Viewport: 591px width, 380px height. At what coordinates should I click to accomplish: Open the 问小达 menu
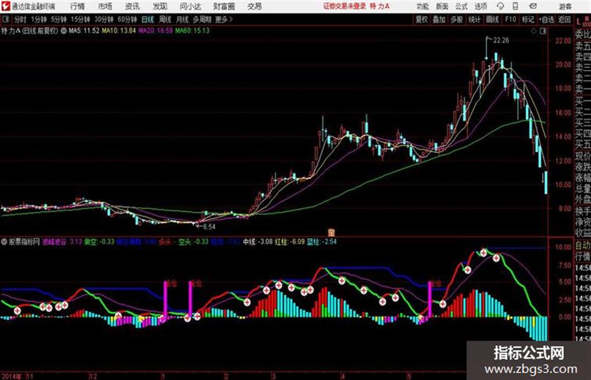tap(190, 6)
